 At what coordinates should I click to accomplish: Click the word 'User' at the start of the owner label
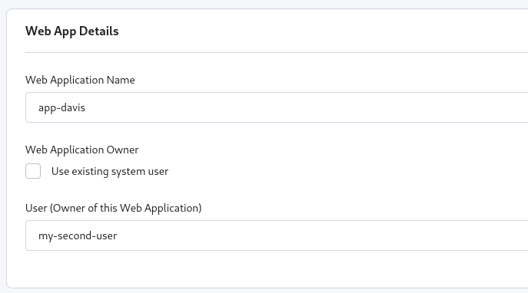[x=36, y=208]
